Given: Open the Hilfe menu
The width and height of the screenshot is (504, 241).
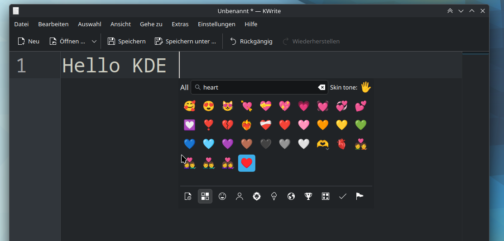Looking at the screenshot, I should pyautogui.click(x=251, y=24).
